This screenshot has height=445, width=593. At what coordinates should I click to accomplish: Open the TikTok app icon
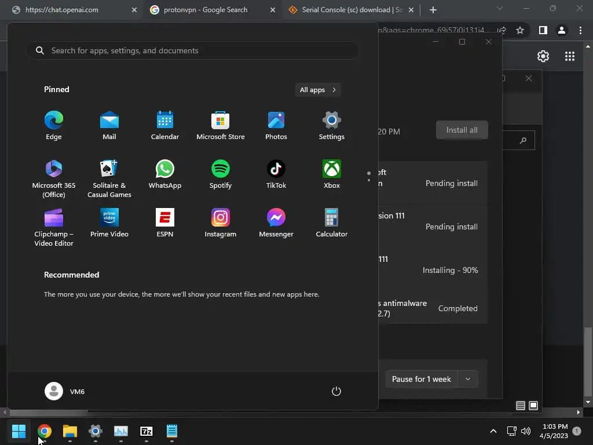click(276, 175)
